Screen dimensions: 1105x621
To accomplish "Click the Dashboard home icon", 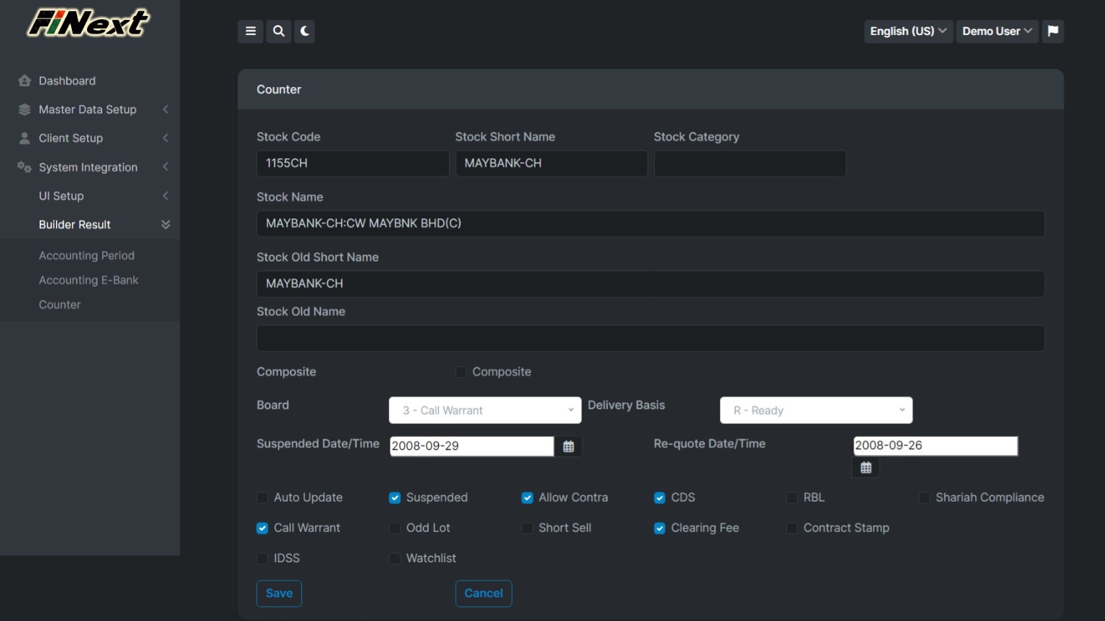I will point(25,81).
